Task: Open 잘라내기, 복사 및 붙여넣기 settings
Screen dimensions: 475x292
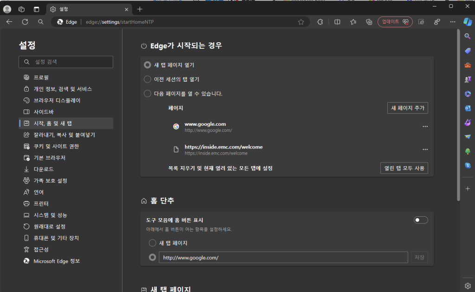Action: click(66, 135)
